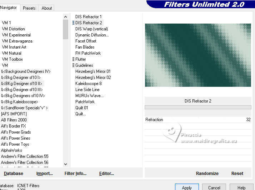Choose Kaleidoscope 8 filter
This screenshot has width=255, height=190.
tap(89, 84)
